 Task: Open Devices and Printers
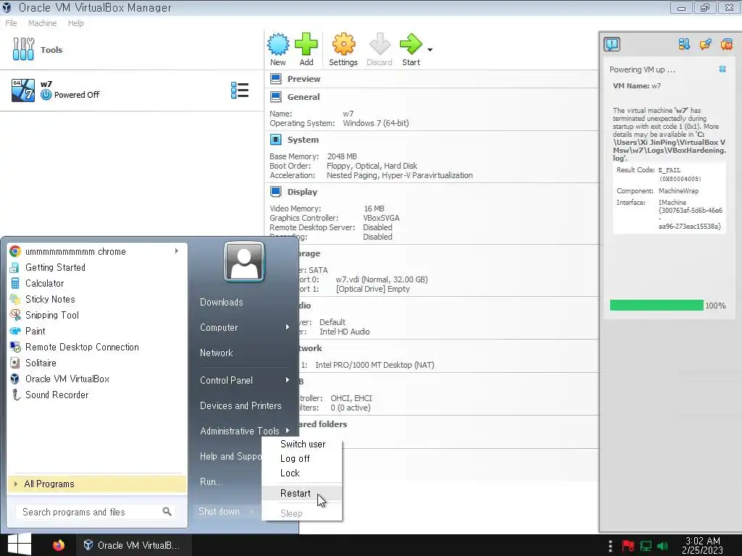coord(241,405)
